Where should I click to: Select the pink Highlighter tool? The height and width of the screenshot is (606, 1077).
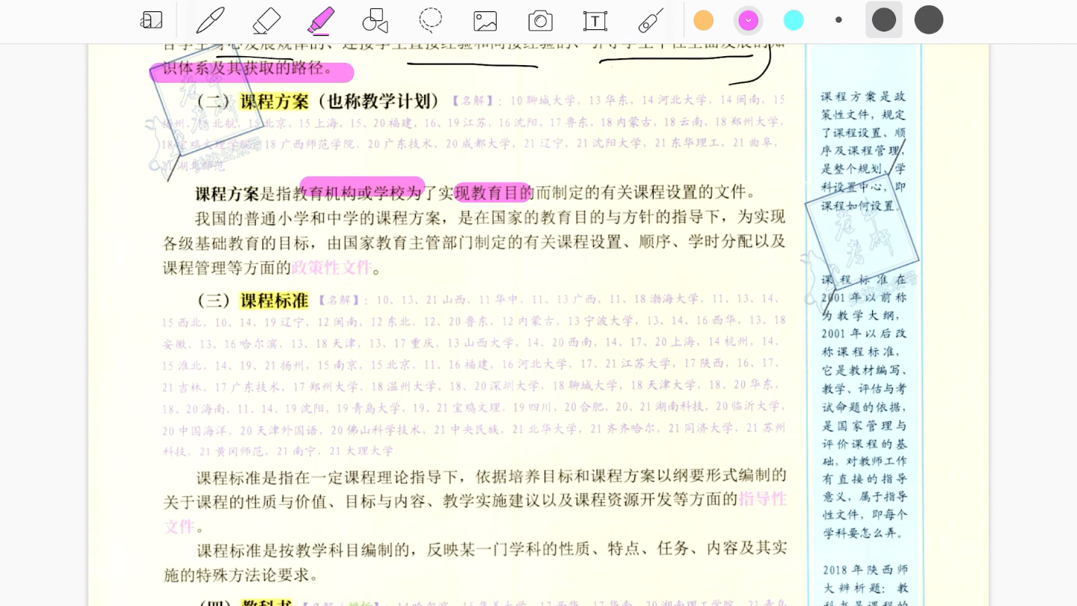pos(321,20)
